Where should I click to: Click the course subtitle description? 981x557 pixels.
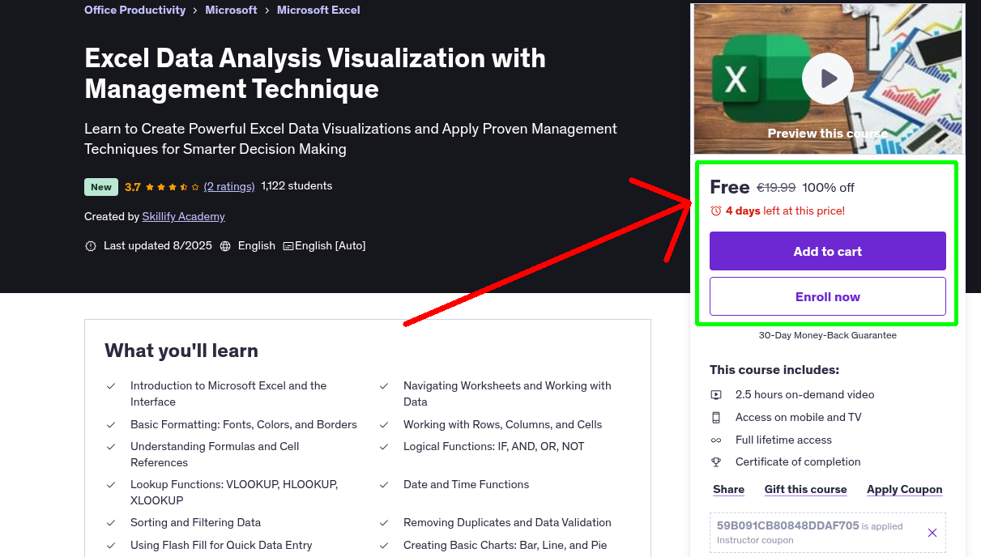[351, 138]
